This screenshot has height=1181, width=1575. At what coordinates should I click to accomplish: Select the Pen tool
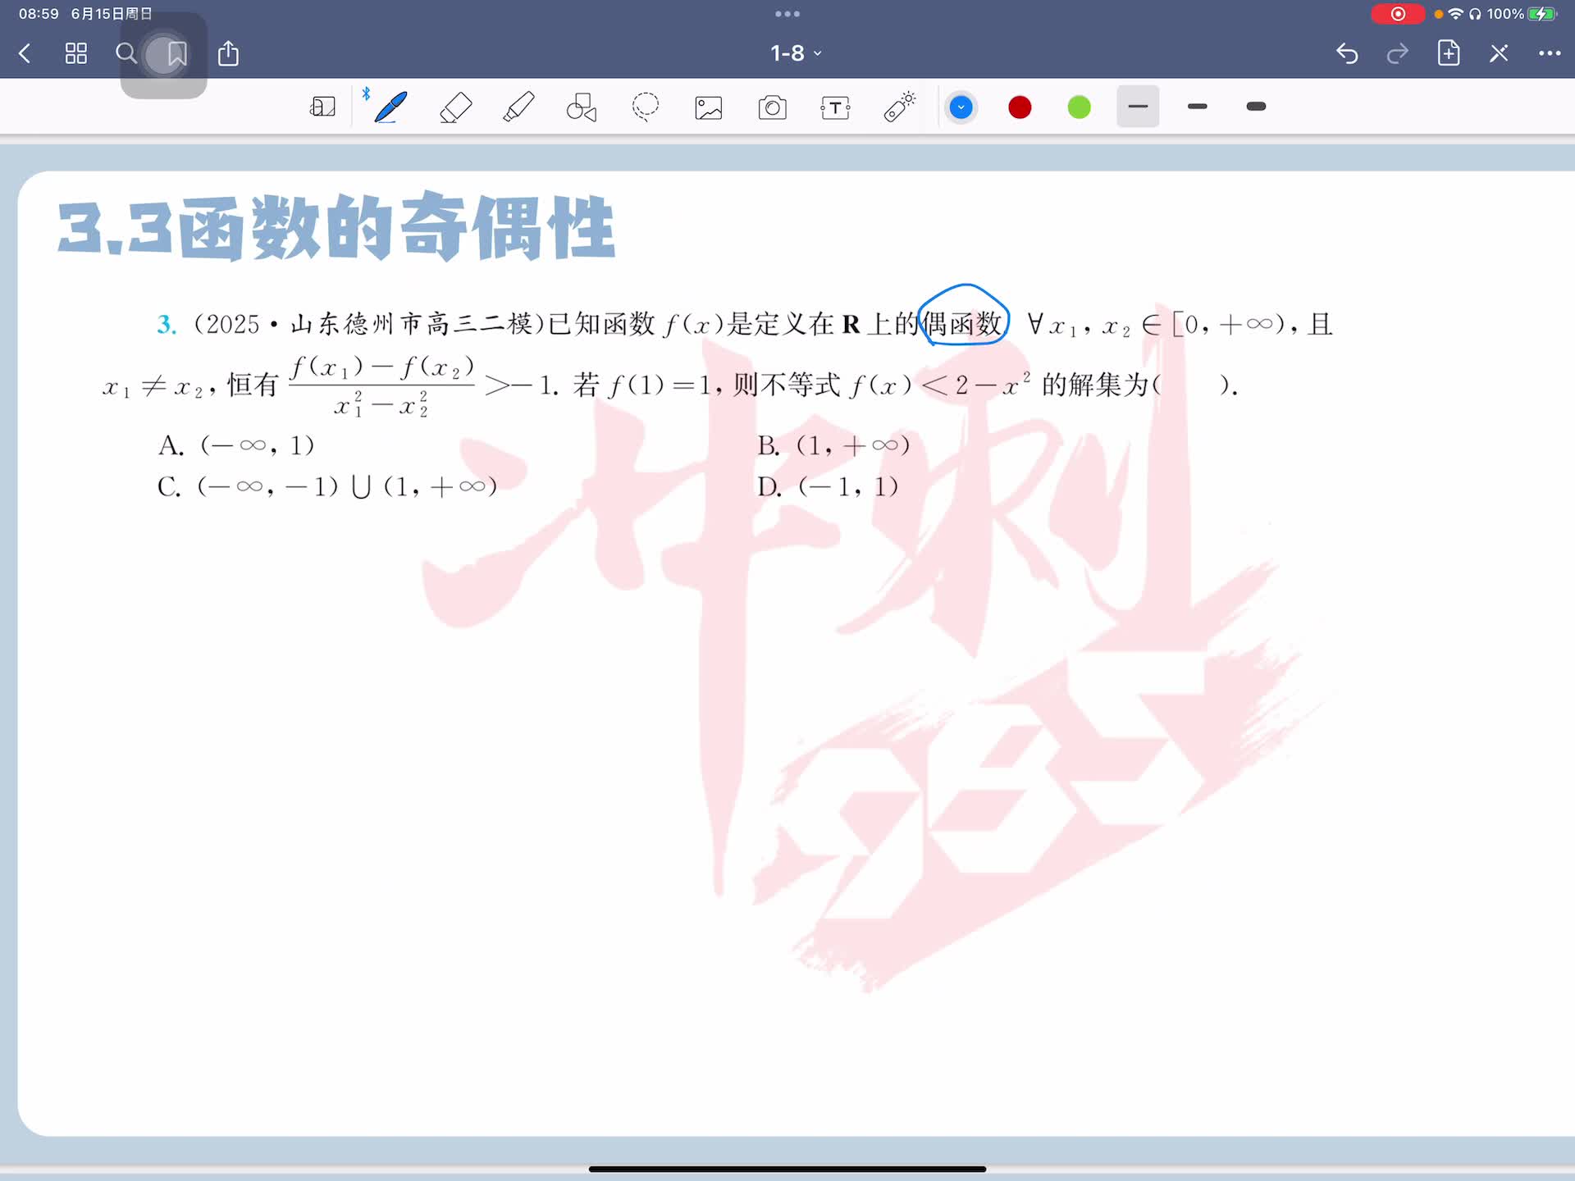[x=390, y=107]
